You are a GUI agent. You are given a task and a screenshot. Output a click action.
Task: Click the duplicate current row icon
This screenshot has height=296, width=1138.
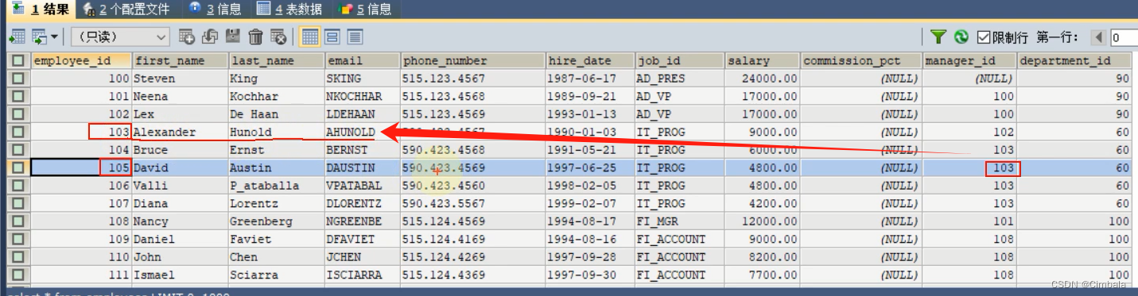pos(210,37)
